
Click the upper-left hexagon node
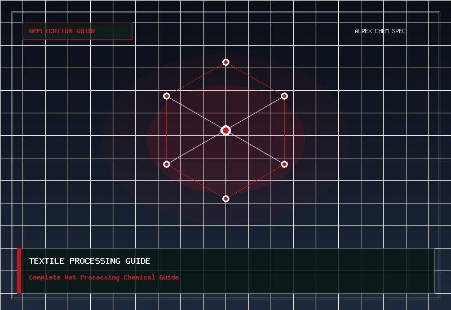coord(166,96)
